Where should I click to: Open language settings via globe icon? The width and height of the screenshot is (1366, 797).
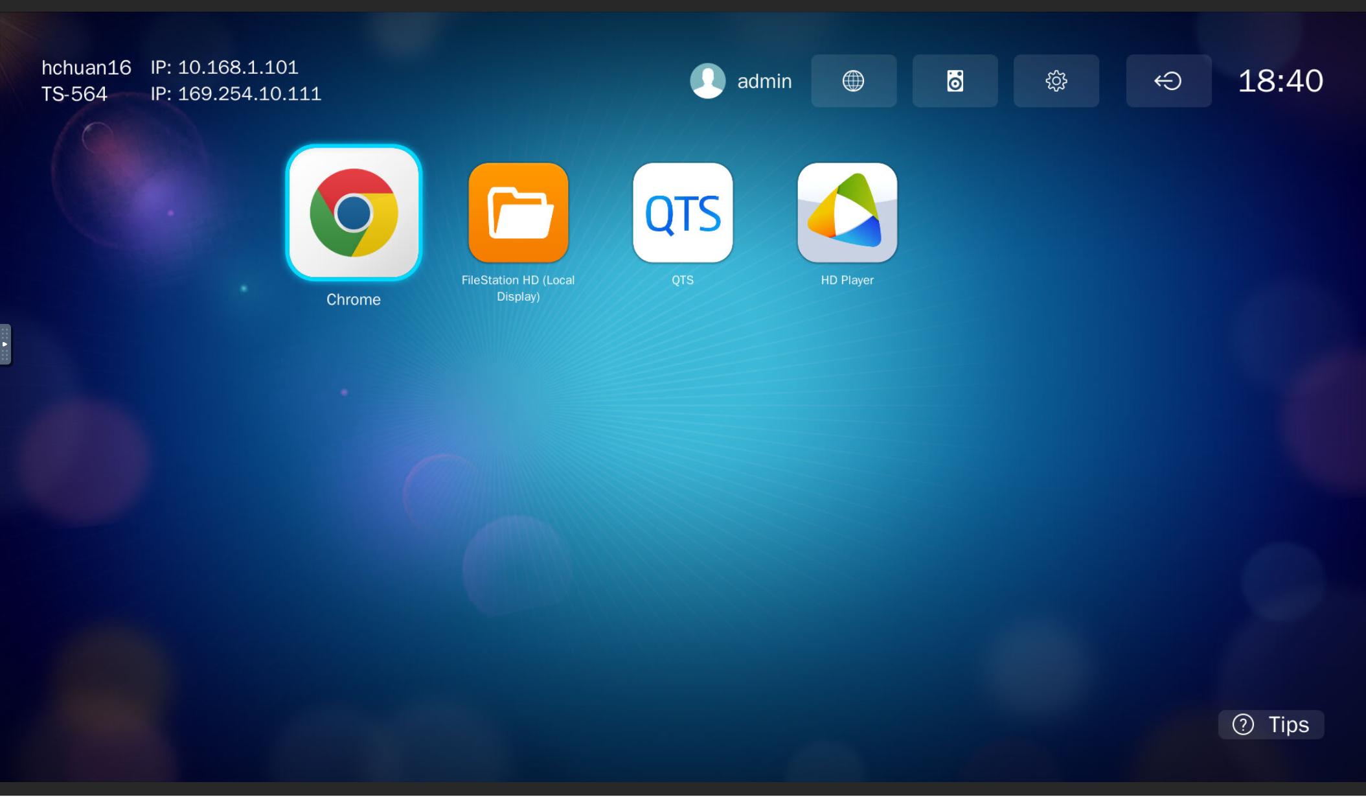click(854, 81)
